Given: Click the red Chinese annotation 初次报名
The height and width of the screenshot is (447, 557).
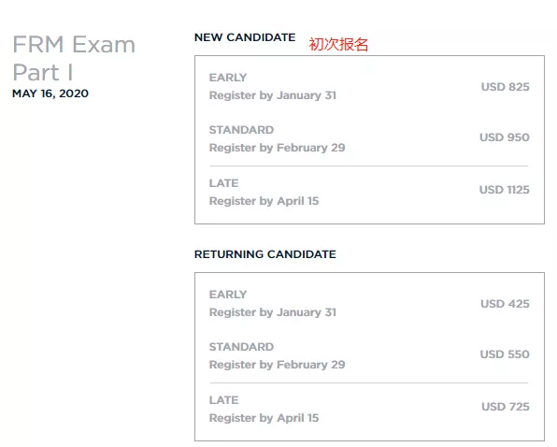Looking at the screenshot, I should 338,44.
